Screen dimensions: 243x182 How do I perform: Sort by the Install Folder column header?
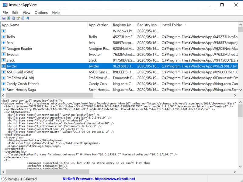pos(199,25)
